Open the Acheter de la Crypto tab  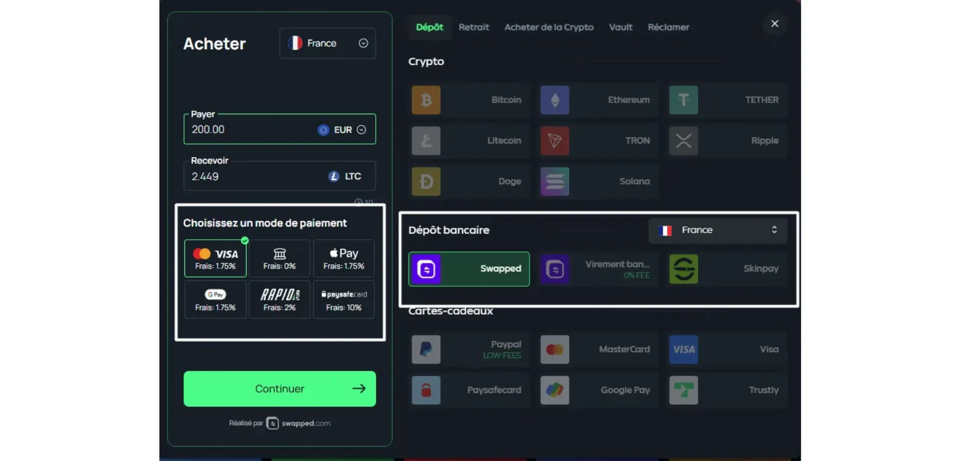549,27
